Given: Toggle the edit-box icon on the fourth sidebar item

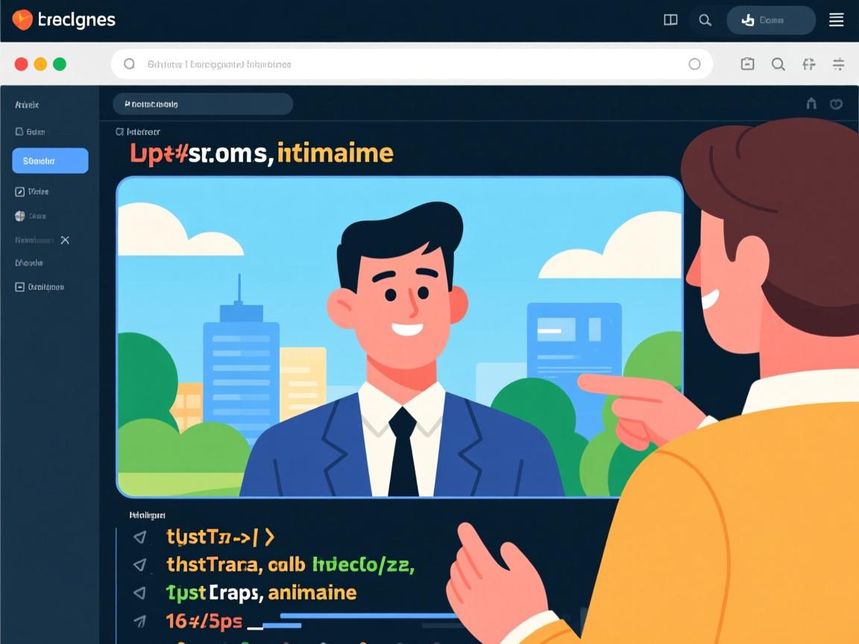Looking at the screenshot, I should tap(20, 192).
